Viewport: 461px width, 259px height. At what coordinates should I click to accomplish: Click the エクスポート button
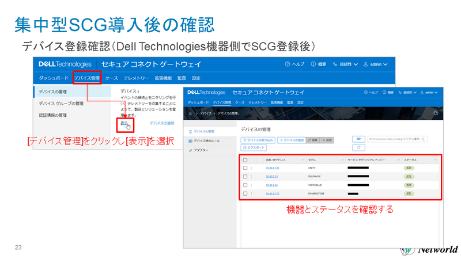coord(254,147)
